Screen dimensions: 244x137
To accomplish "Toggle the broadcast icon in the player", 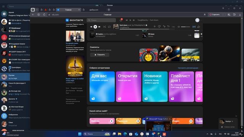I will pyautogui.click(x=194, y=27).
